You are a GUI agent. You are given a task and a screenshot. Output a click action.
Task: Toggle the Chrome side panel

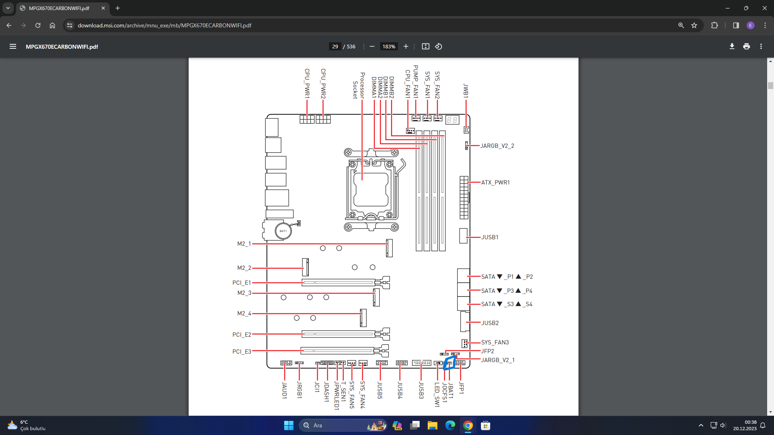(736, 25)
